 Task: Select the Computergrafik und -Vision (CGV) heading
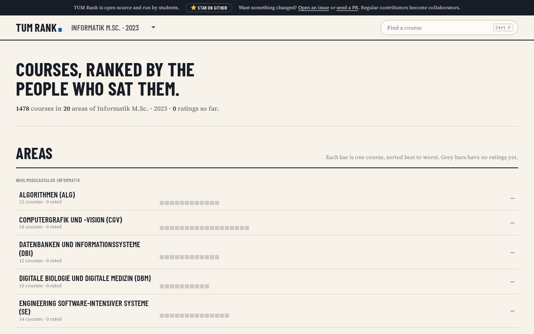coord(71,220)
